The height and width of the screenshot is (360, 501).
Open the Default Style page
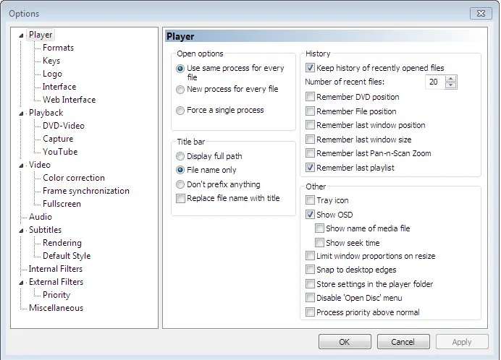point(67,256)
